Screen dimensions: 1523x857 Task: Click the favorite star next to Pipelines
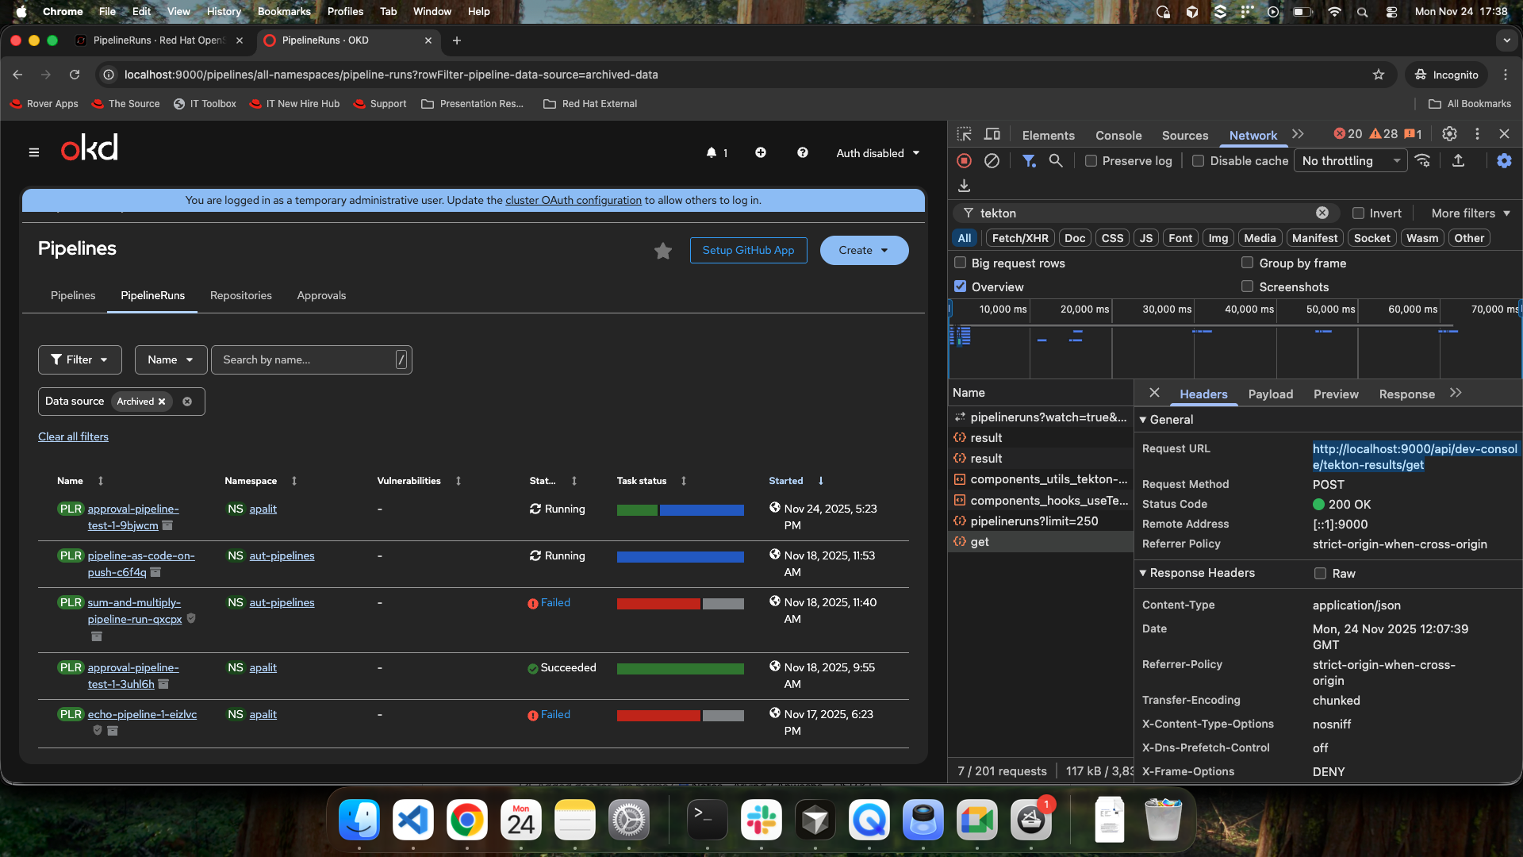click(x=663, y=251)
